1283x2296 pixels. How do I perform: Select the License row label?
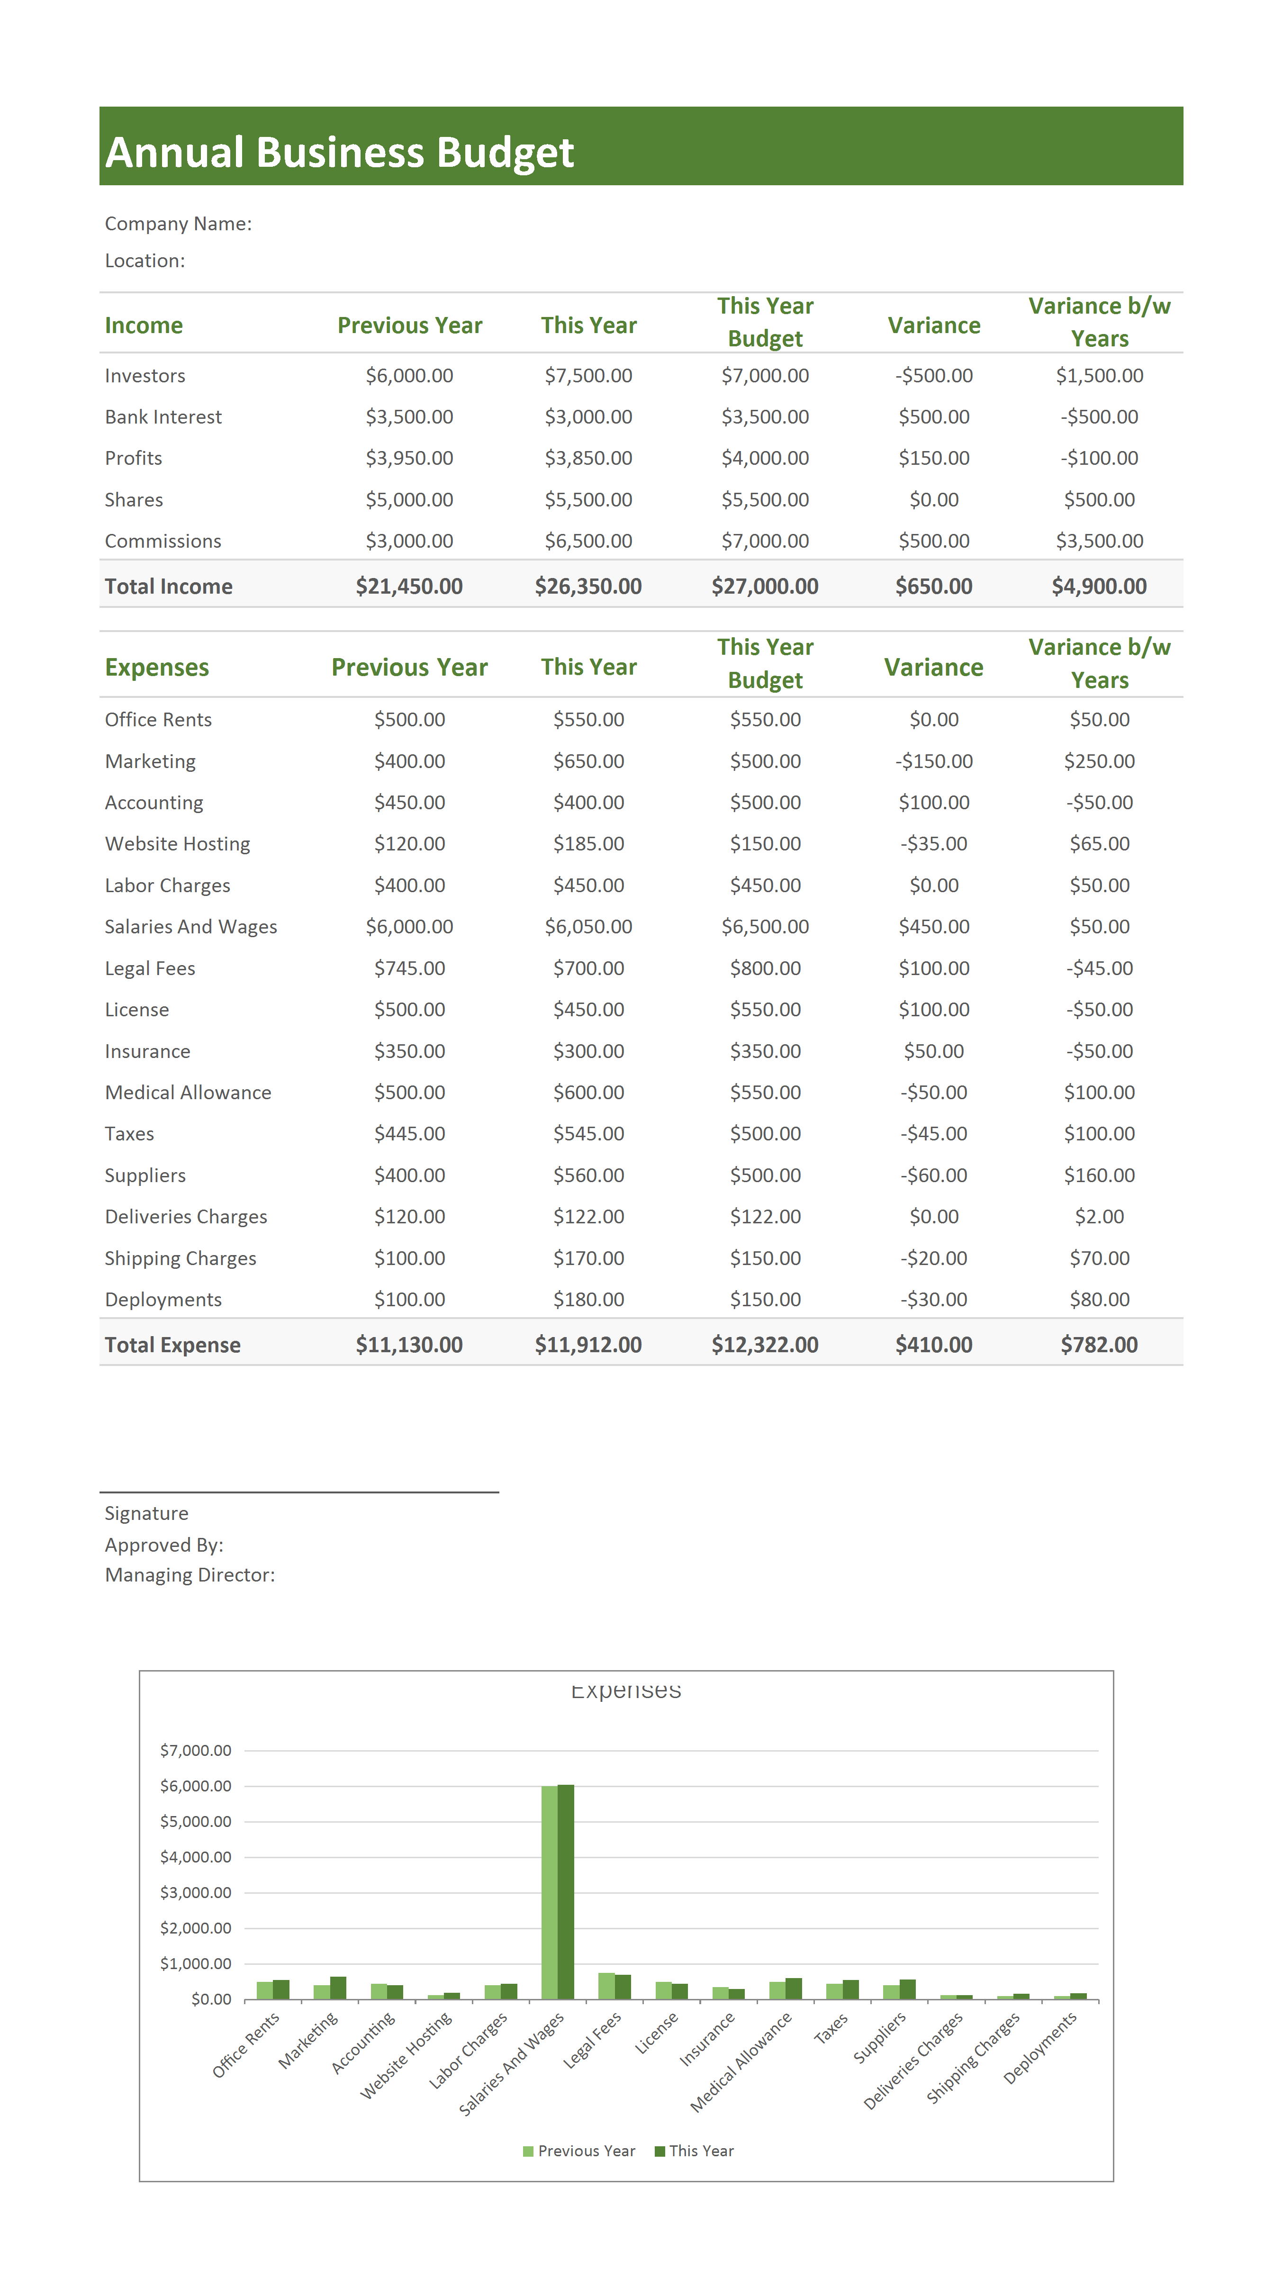tap(136, 1009)
